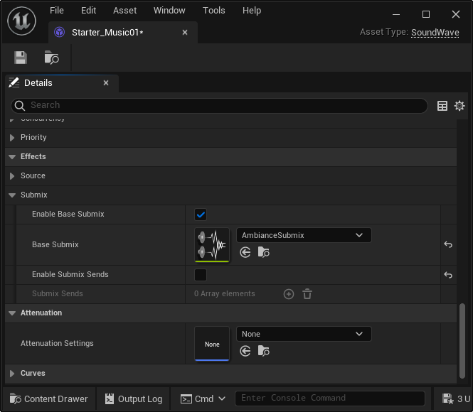Open property matrix grid view icon
This screenshot has height=412, width=473.
coord(442,106)
